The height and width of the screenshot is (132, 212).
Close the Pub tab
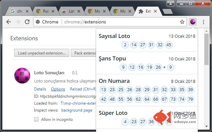[x=53, y=11]
